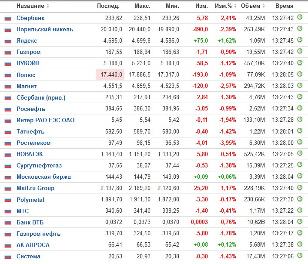Open the Сургутнефтегаз stock link
The height and width of the screenshot is (264, 308).
tap(39, 166)
